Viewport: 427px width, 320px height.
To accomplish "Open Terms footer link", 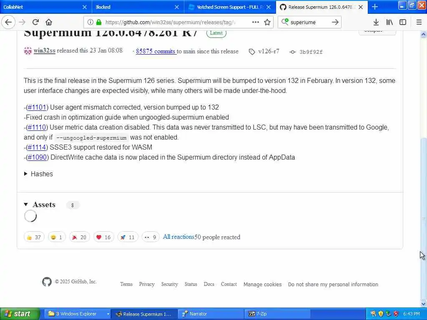I will point(126,284).
